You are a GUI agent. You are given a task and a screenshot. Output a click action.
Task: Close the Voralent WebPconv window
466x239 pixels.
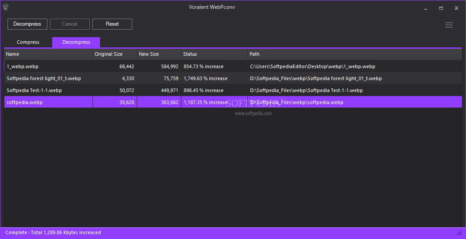[456, 8]
